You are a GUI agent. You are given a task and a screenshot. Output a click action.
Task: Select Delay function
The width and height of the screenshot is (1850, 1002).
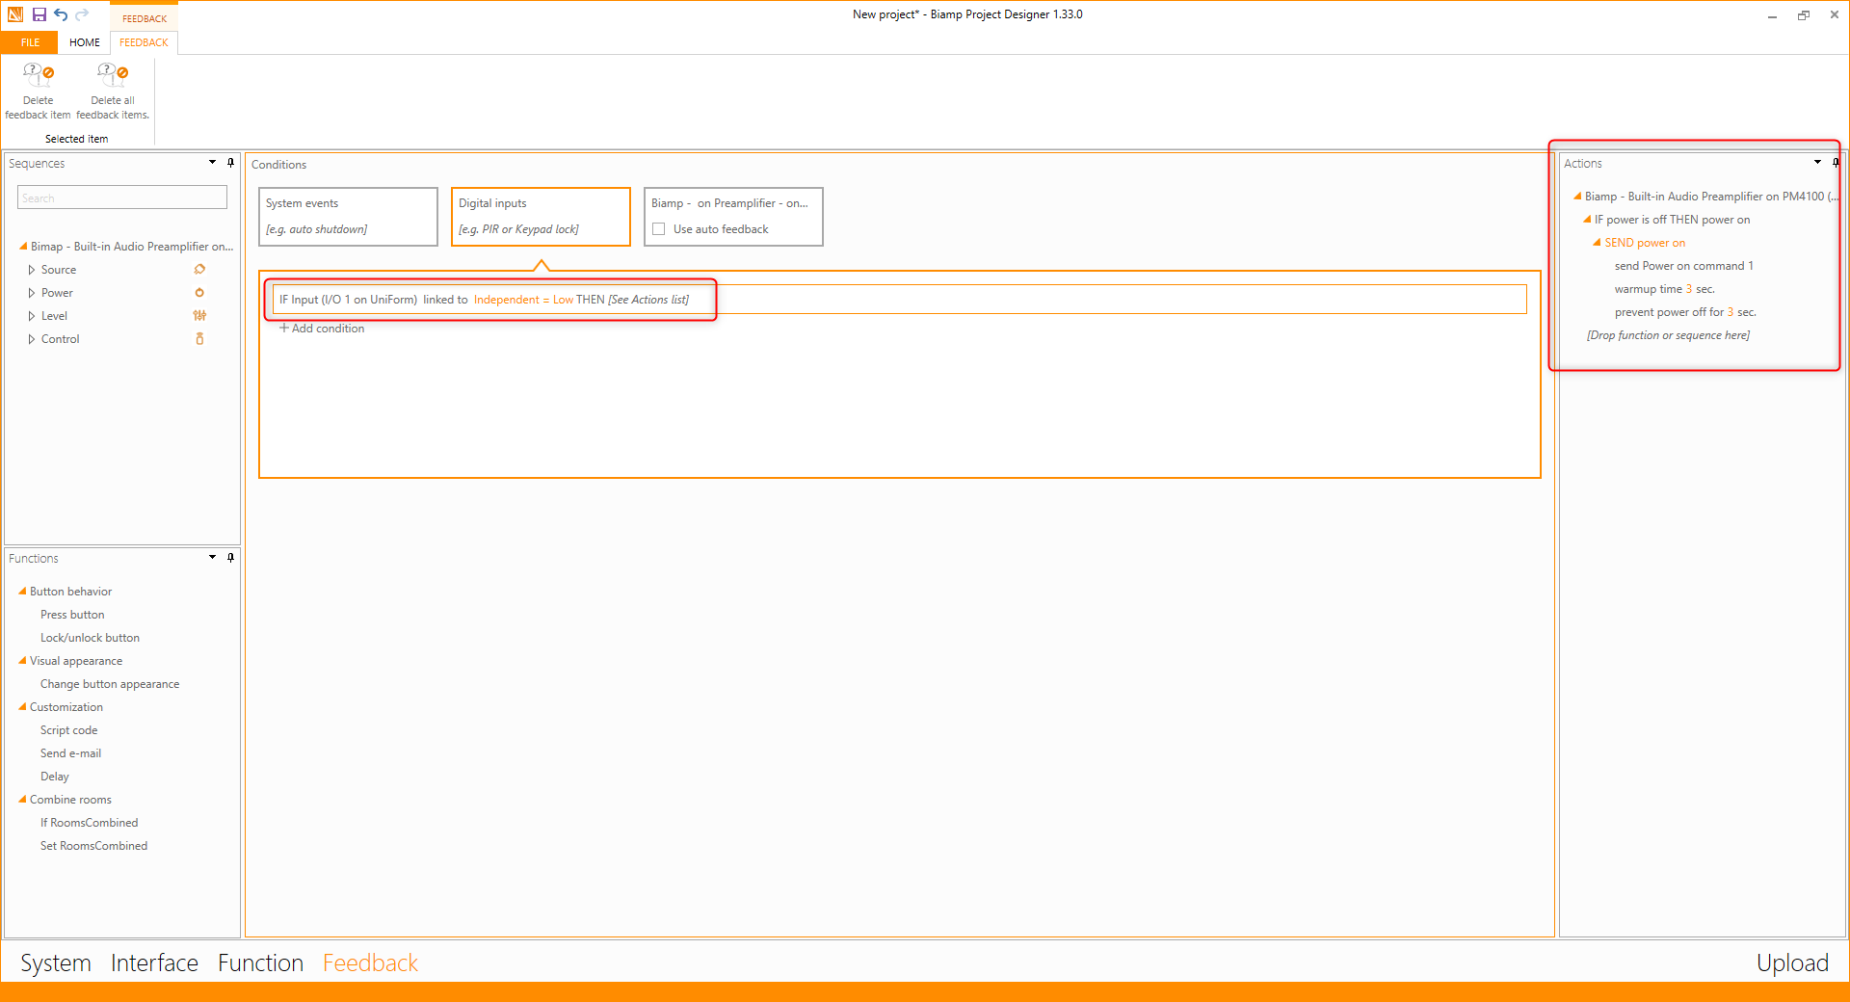(54, 777)
